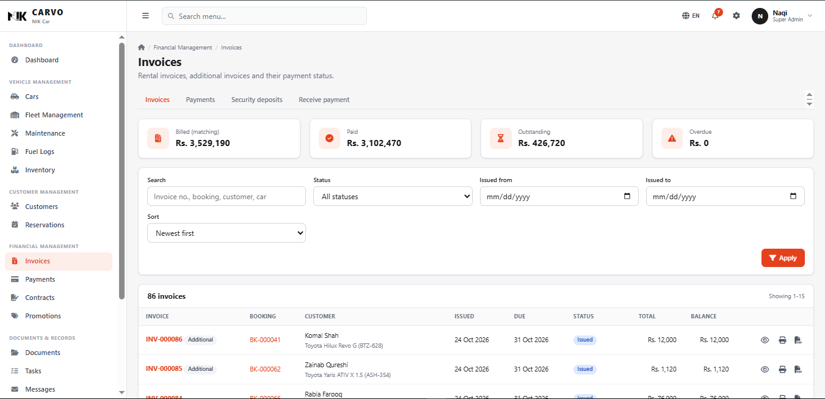Click the home breadcrumb icon
Viewport: 825px width, 399px height.
point(142,48)
